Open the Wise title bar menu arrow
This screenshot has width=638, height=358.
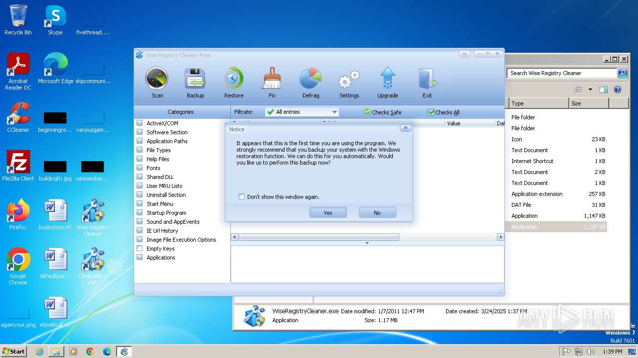pyautogui.click(x=464, y=54)
